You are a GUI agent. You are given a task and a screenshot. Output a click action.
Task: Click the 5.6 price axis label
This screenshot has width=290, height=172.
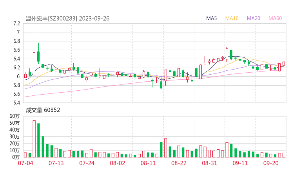click(16, 94)
